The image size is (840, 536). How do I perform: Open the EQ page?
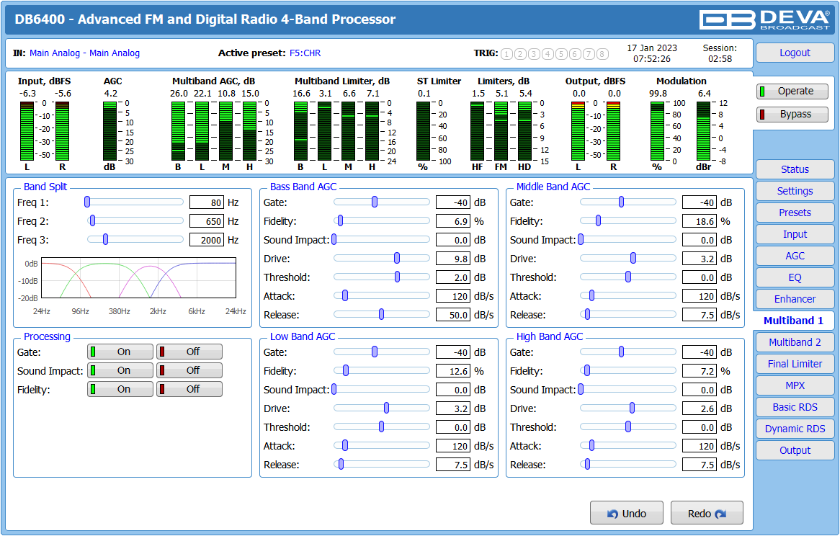tap(795, 277)
